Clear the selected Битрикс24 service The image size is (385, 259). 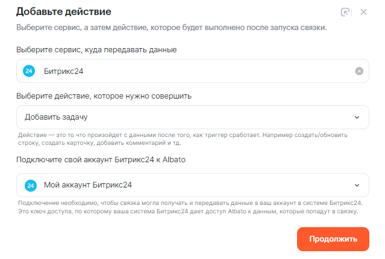359,71
